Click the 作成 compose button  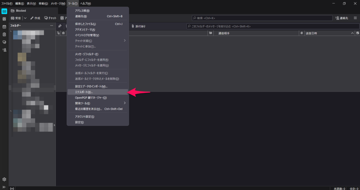pos(35,18)
